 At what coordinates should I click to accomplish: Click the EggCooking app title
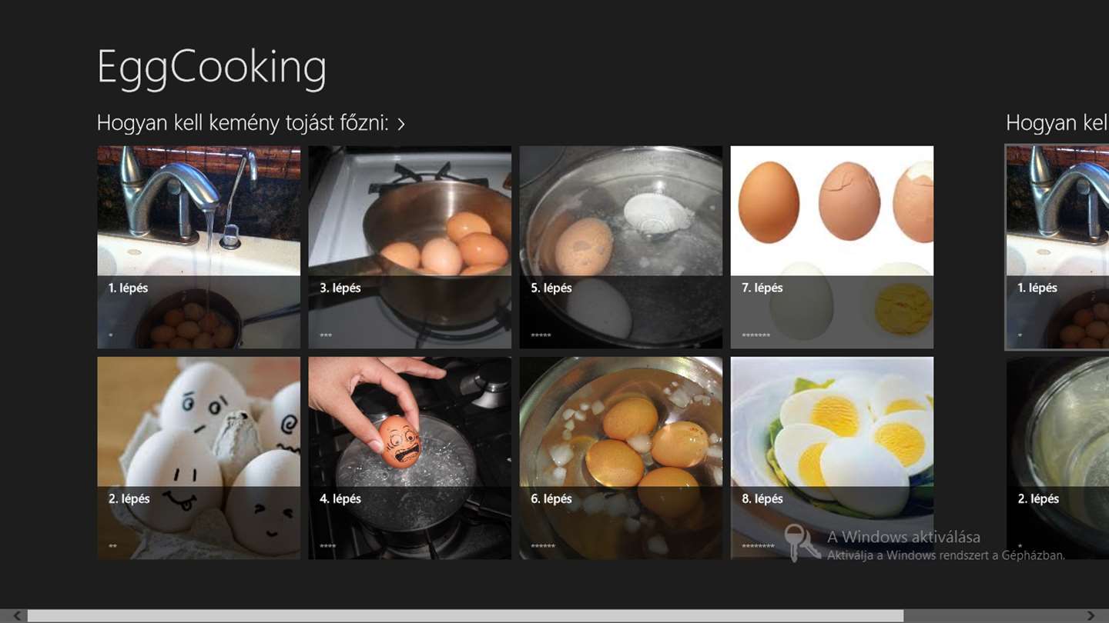[212, 67]
